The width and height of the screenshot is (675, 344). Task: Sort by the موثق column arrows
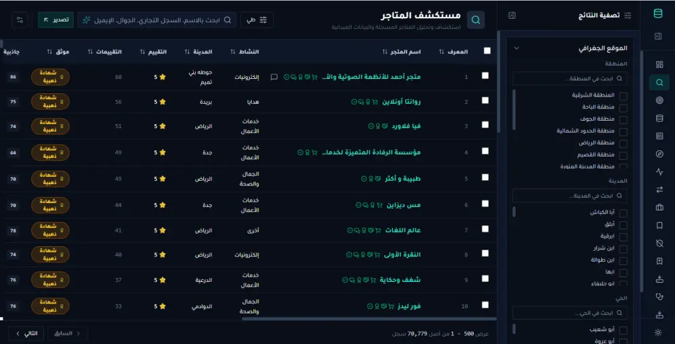coord(49,51)
